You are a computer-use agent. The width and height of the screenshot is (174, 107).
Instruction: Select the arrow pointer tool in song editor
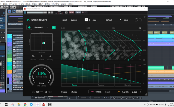coord(17,11)
